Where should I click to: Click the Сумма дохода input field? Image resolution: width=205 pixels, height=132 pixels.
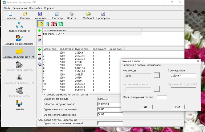(x=183, y=76)
